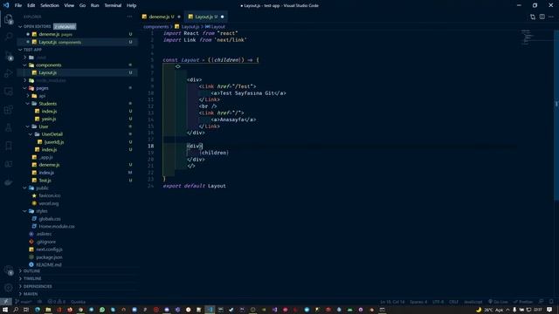Viewport: 559px width, 314px height.
Task: Click the Go Live status bar button
Action: [x=498, y=302]
